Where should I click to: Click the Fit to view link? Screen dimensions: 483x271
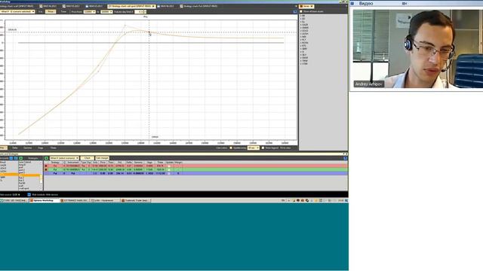click(x=285, y=148)
